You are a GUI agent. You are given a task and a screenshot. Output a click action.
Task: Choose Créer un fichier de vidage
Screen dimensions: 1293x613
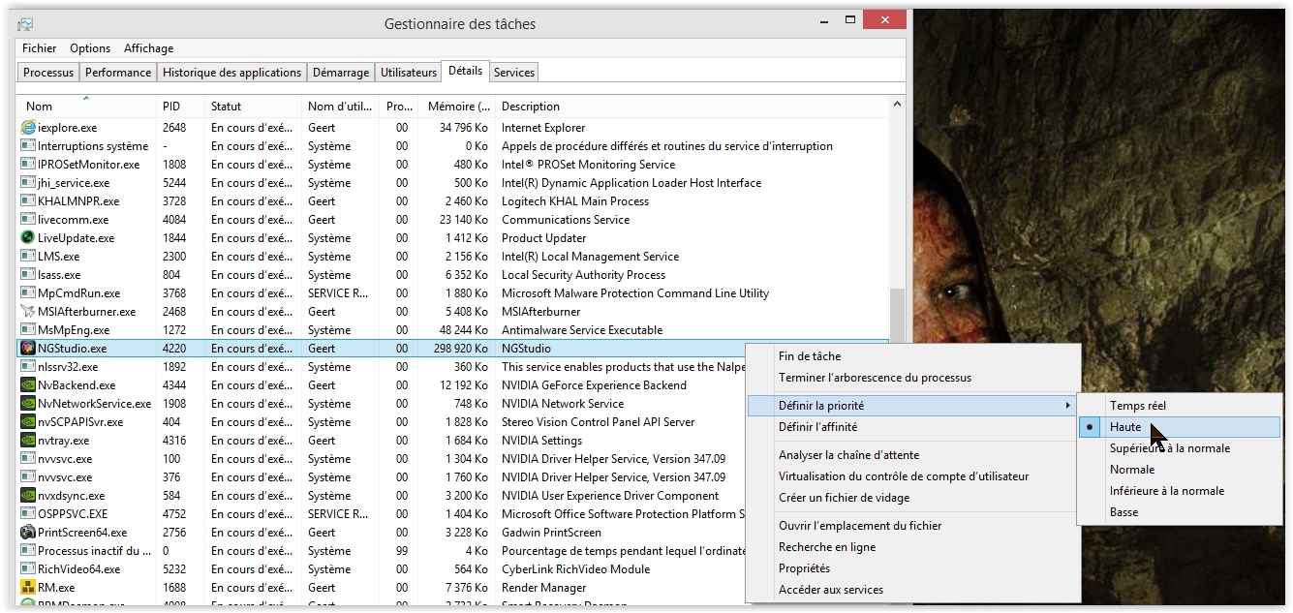click(x=912, y=498)
